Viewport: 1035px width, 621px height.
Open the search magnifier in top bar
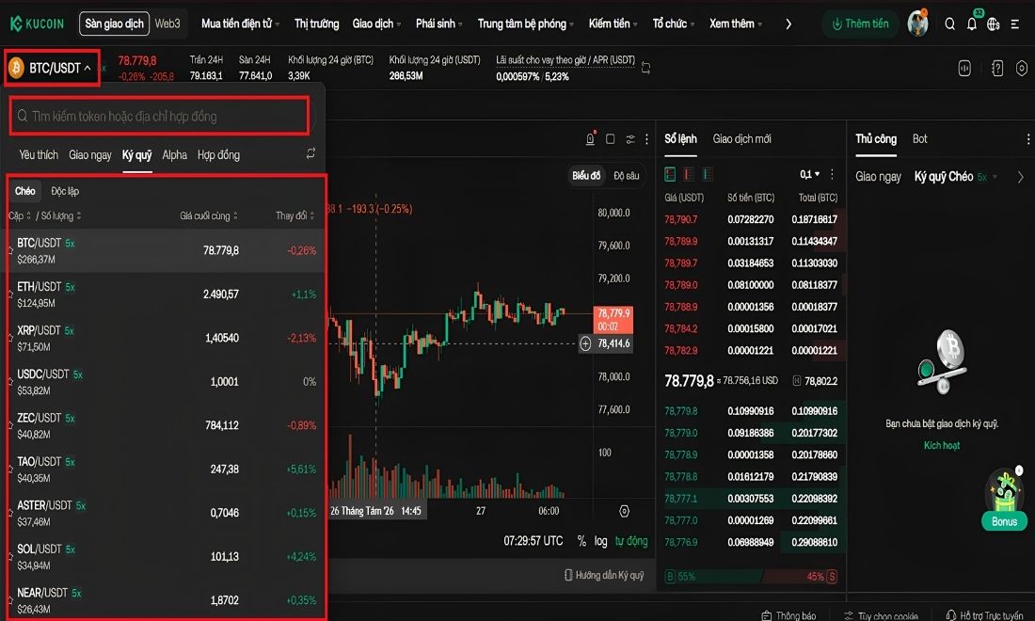point(950,24)
